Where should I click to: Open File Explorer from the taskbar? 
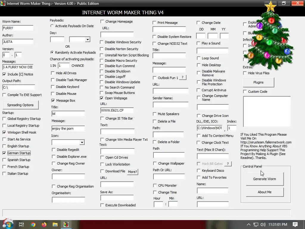tap(55, 225)
